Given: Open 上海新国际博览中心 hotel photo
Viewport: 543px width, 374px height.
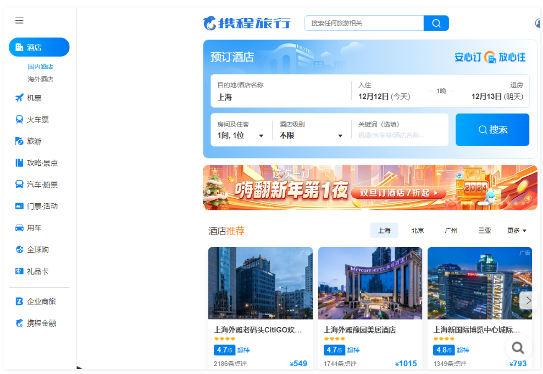Looking at the screenshot, I should tap(480, 283).
